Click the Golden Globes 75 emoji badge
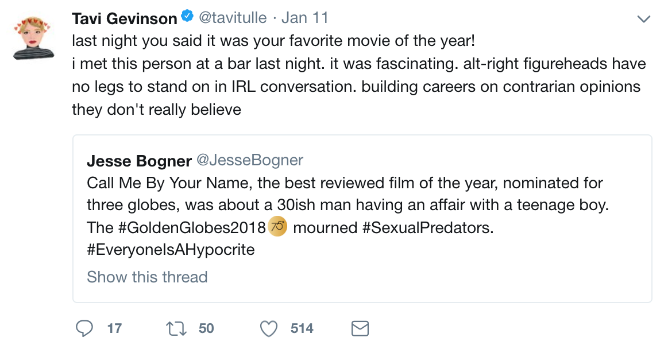Image resolution: width=664 pixels, height=349 pixels. [277, 227]
